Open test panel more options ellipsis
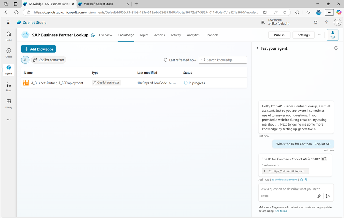This screenshot has width=344, height=218. (x=330, y=48)
